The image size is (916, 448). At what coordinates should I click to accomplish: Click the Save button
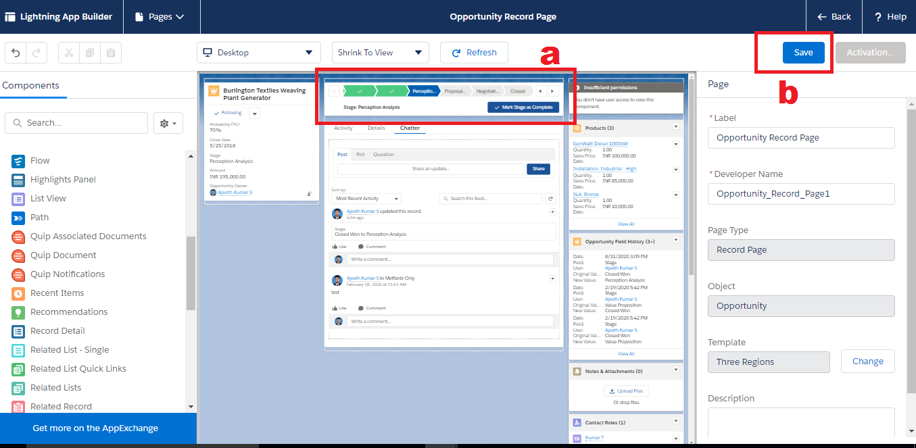(x=802, y=52)
